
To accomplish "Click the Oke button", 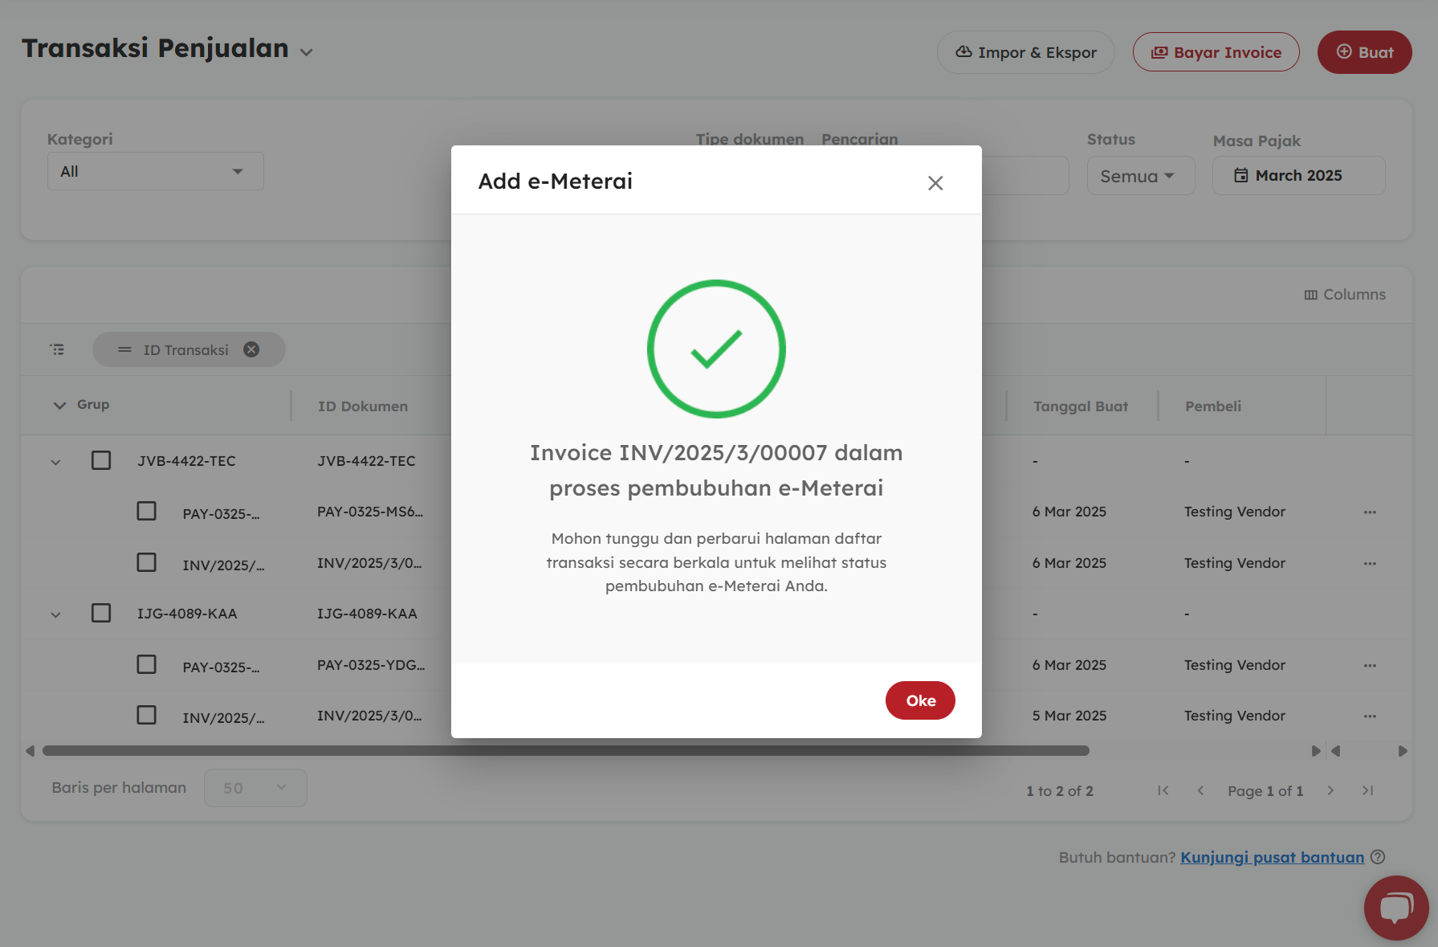I will coord(919,700).
